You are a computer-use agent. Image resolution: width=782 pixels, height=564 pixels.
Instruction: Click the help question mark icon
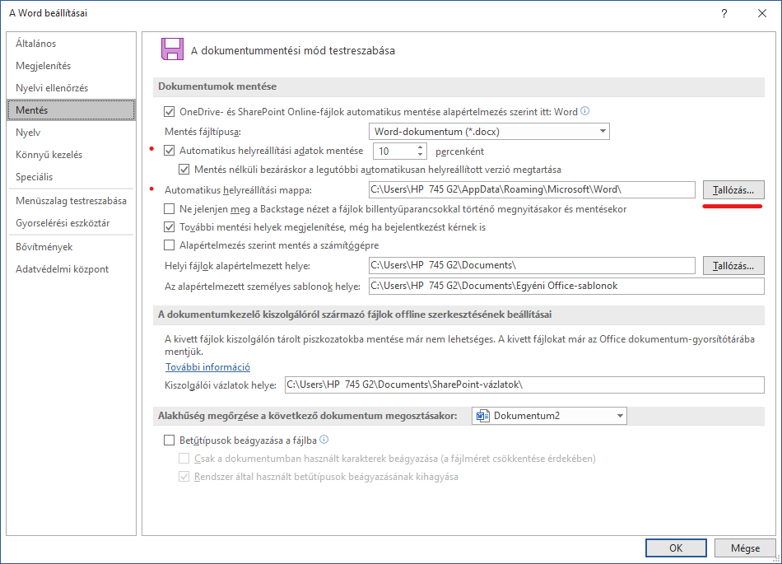click(724, 13)
